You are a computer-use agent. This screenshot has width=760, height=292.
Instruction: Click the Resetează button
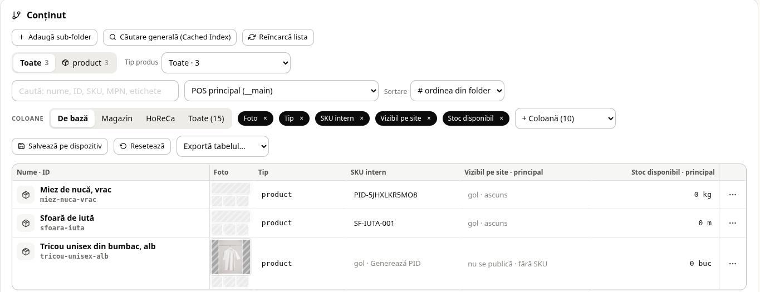(142, 146)
